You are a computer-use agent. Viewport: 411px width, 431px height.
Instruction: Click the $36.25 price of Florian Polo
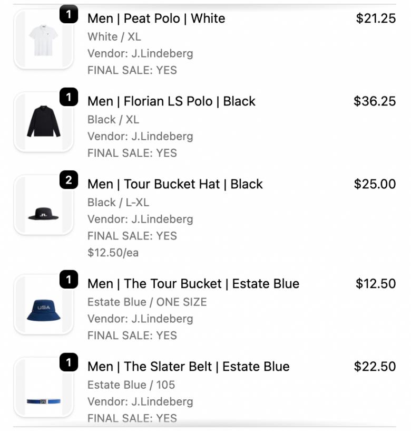pos(375,101)
